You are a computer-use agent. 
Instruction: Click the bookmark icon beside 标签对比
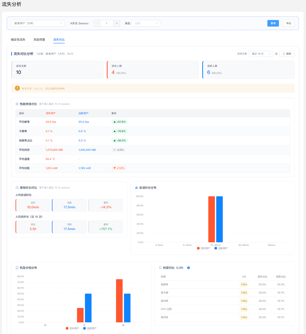[x=160, y=268]
